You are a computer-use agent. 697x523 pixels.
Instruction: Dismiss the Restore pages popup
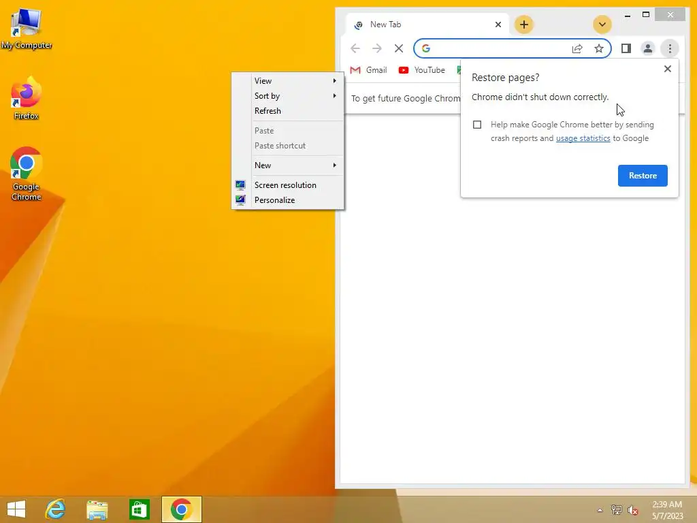point(667,69)
